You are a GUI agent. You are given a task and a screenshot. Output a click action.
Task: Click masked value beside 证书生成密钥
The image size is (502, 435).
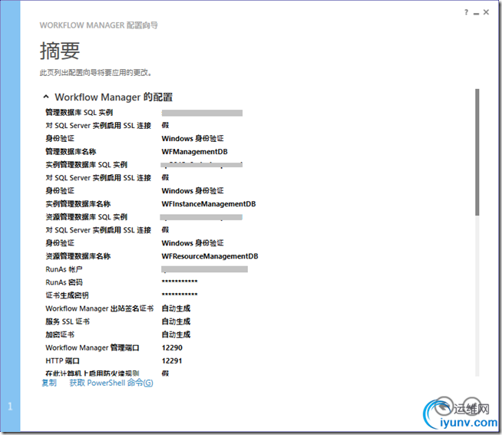(180, 294)
